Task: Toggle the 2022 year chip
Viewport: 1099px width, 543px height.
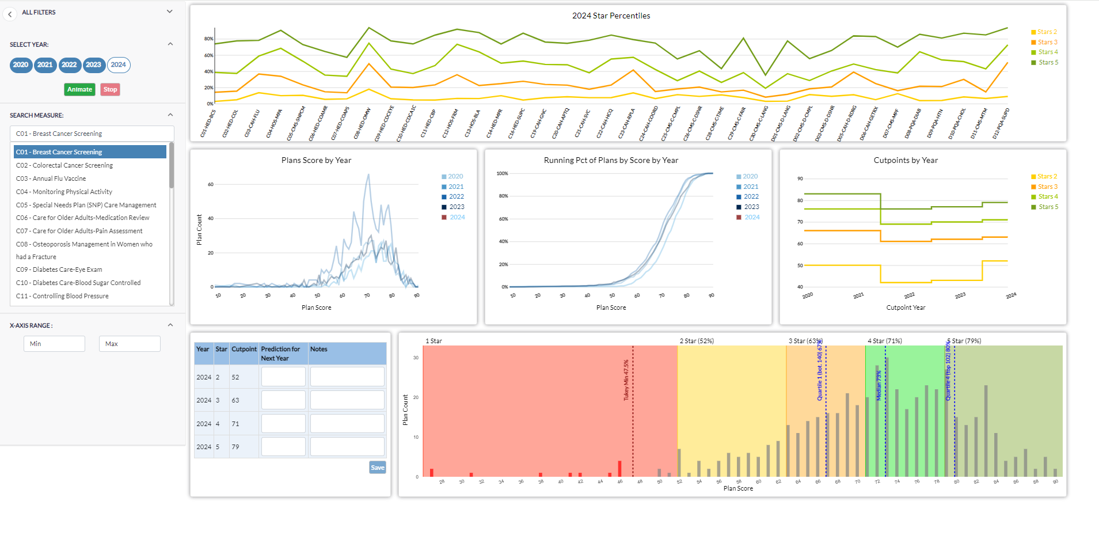Action: 69,65
